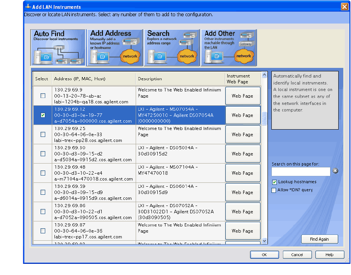This screenshot has height=275, width=351.
Task: Choose the Search network range icon
Action: 172,47
